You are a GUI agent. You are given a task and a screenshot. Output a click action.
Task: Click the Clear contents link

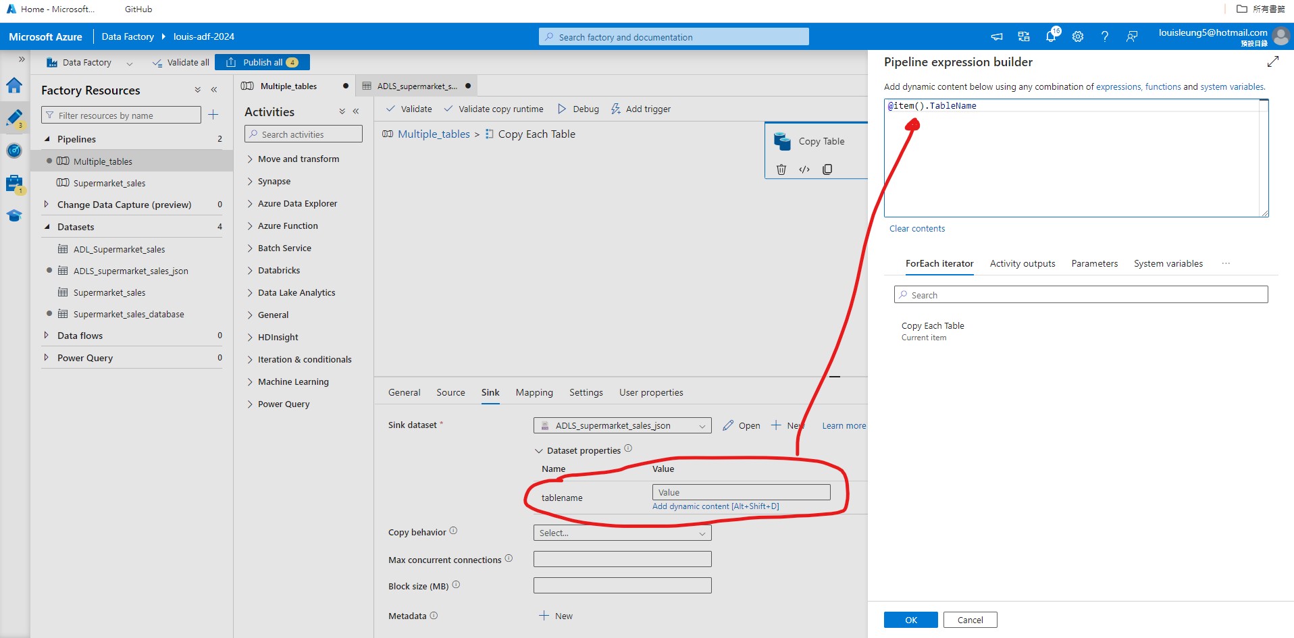click(x=916, y=228)
